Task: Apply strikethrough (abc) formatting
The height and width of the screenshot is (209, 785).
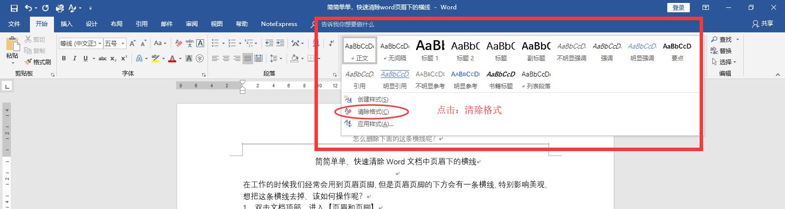Action: click(x=103, y=58)
